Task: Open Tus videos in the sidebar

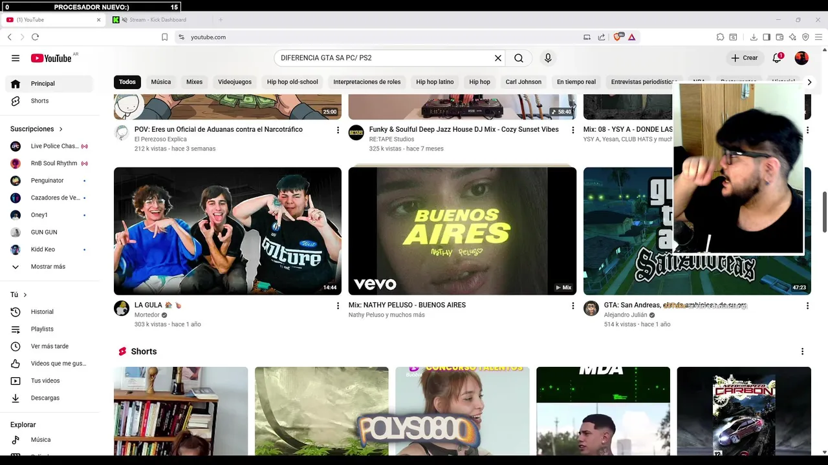Action: [x=49, y=380]
